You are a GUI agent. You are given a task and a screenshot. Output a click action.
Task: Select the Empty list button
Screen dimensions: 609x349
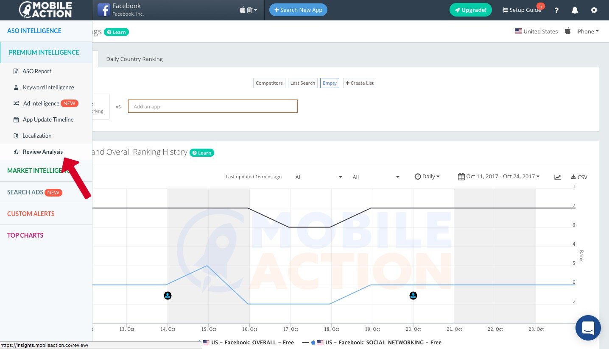[x=330, y=83]
